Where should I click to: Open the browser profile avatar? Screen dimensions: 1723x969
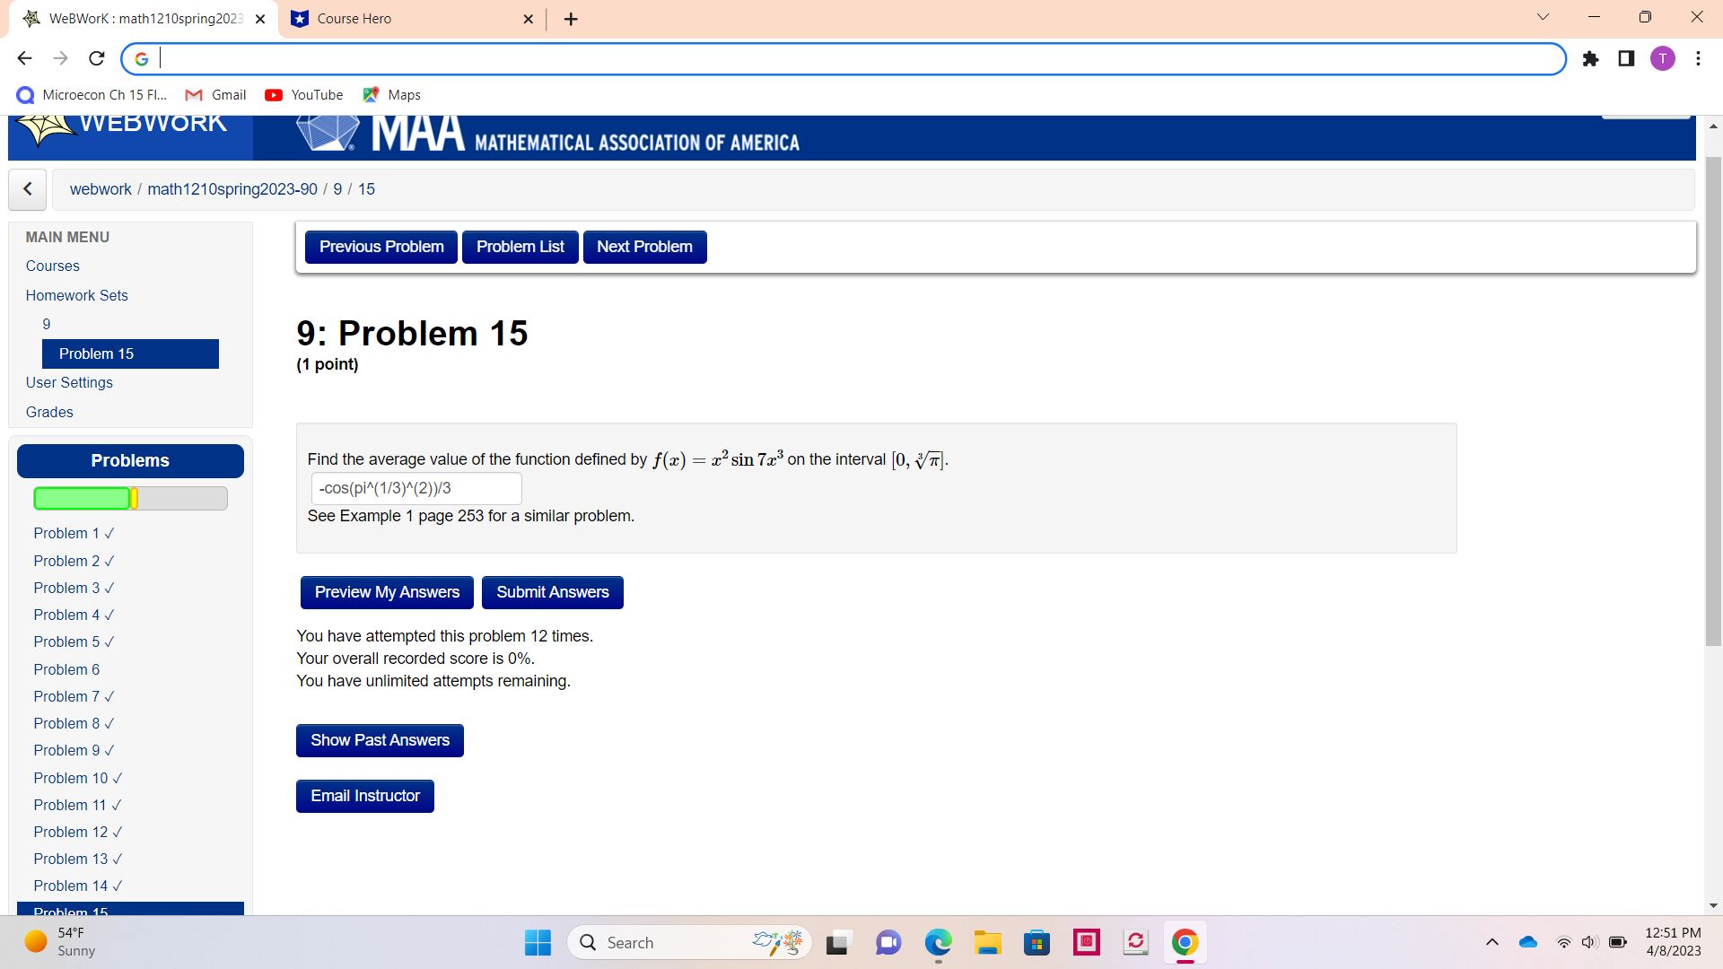click(x=1663, y=58)
